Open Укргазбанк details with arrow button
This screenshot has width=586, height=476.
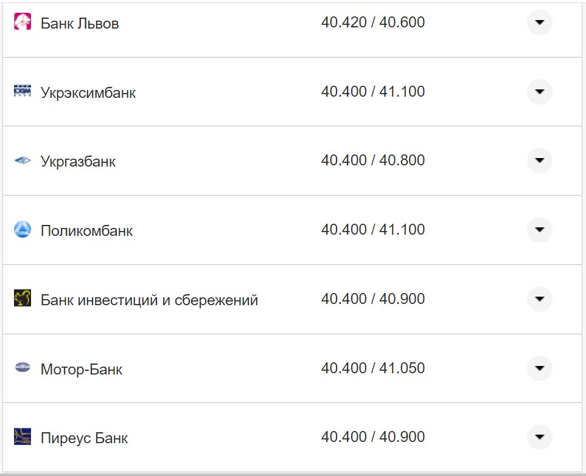[539, 160]
